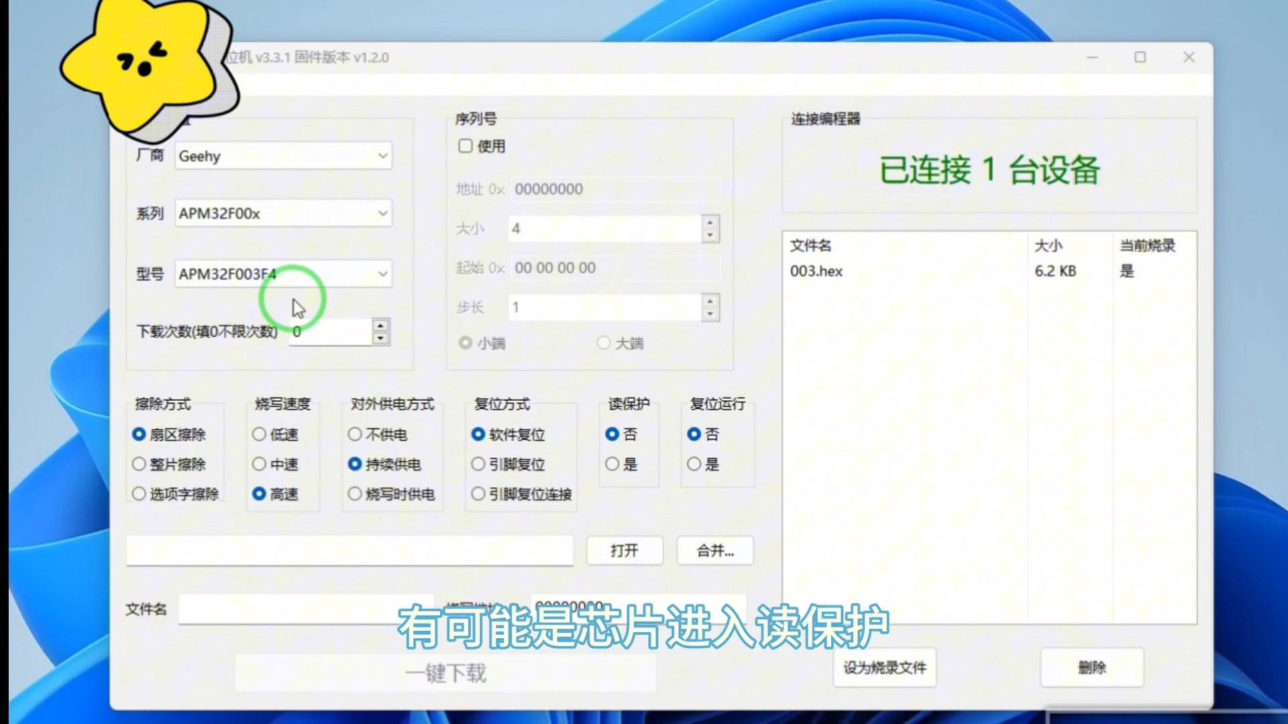Choose 不供电 external power option
The height and width of the screenshot is (724, 1288).
pos(355,434)
